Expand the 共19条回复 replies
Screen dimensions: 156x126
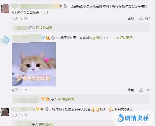[44, 27]
